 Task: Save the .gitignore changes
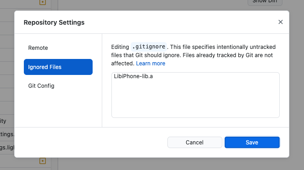[252, 143]
